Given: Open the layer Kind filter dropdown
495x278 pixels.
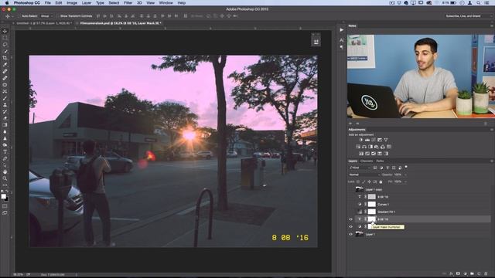Looking at the screenshot, I should tap(360, 168).
